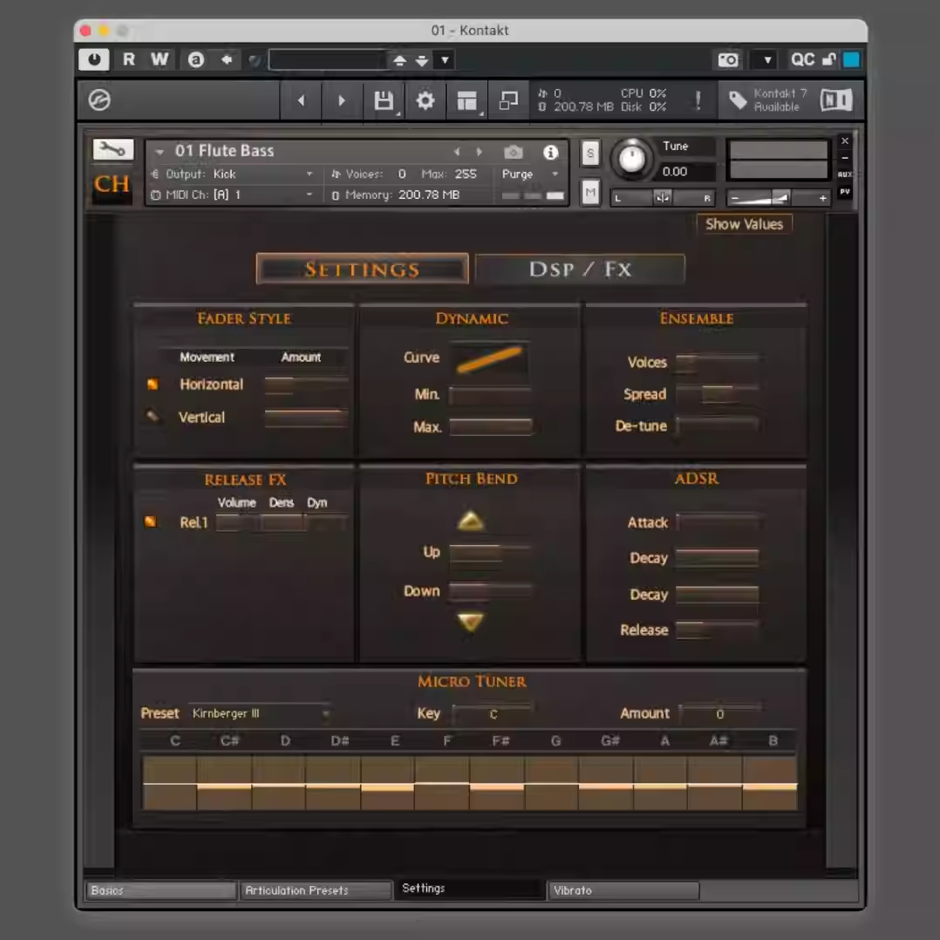
Task: Click the NI Native Instruments logo
Action: pos(835,100)
